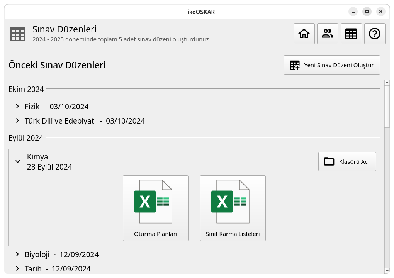Select the Biyoloji - 12/09/2024 row
The image size is (394, 278).
coord(194,254)
